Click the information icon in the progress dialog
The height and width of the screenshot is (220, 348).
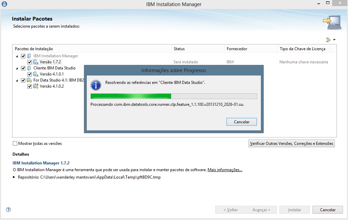[x=96, y=85]
